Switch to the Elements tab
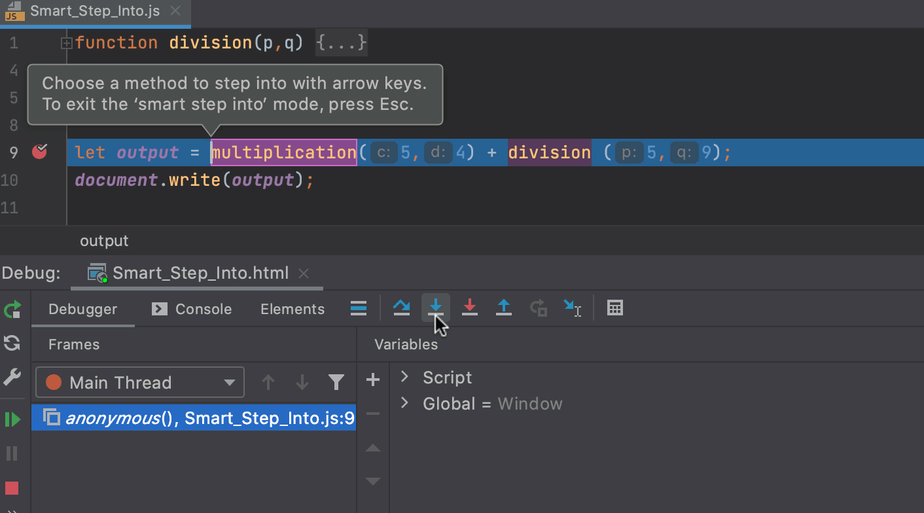 (293, 309)
